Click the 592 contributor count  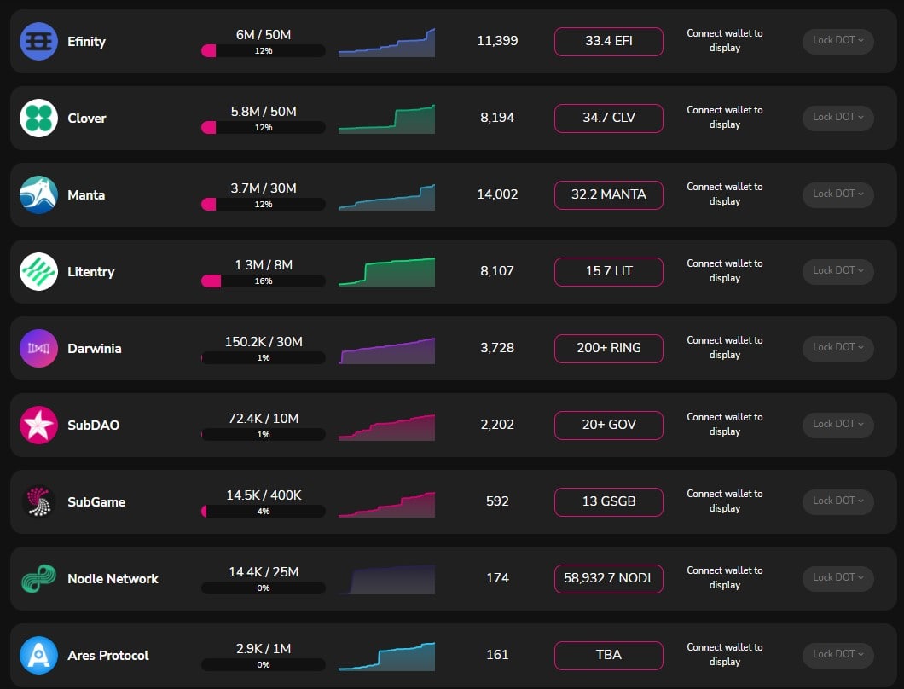497,501
